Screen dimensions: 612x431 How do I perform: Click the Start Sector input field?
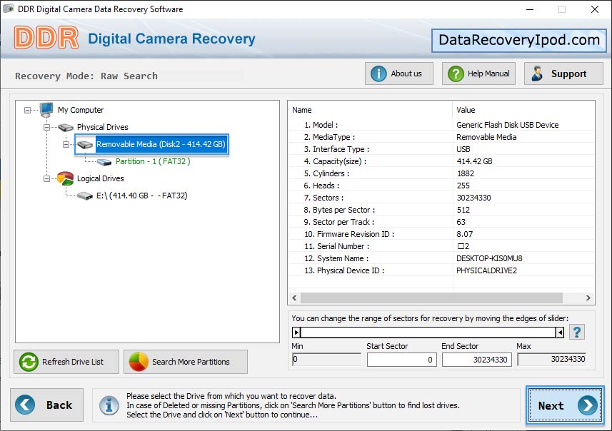click(401, 359)
